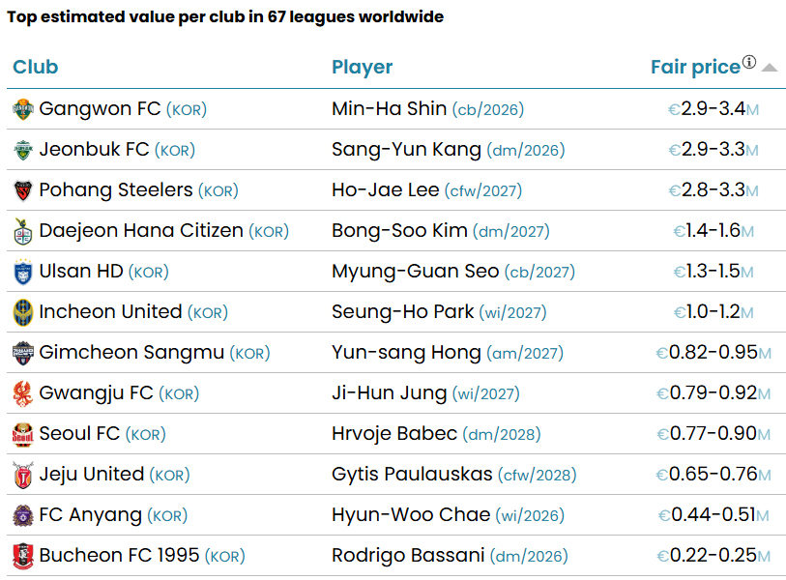
Task: Click the Incheon United crest icon
Action: point(21,312)
